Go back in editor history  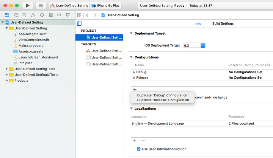pos(88,15)
